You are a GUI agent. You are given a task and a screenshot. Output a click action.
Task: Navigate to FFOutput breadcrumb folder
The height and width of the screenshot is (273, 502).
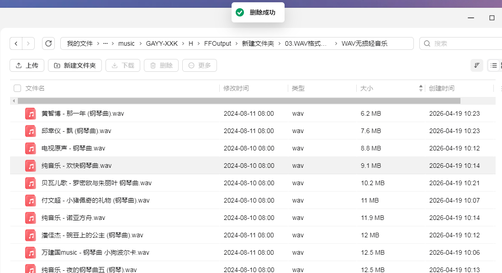218,43
